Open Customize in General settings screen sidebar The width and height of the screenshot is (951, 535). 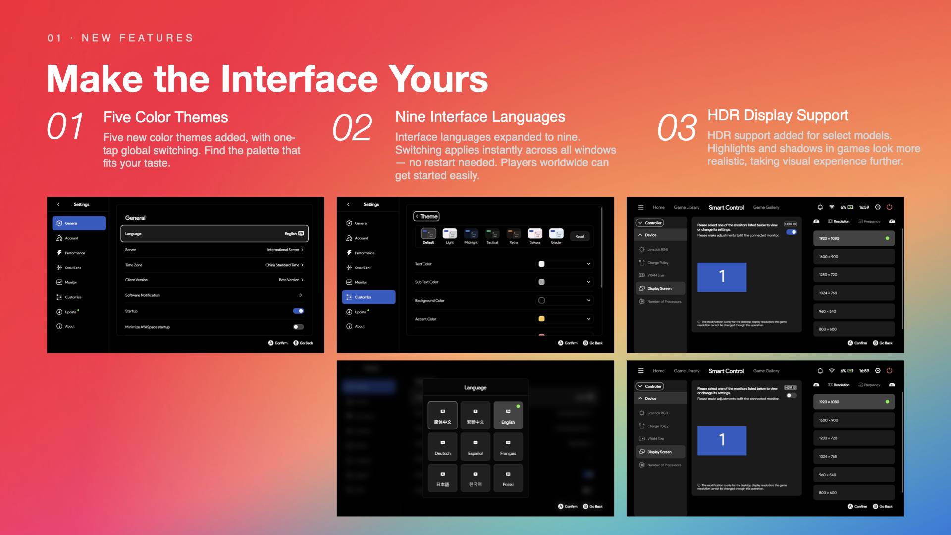(x=69, y=297)
